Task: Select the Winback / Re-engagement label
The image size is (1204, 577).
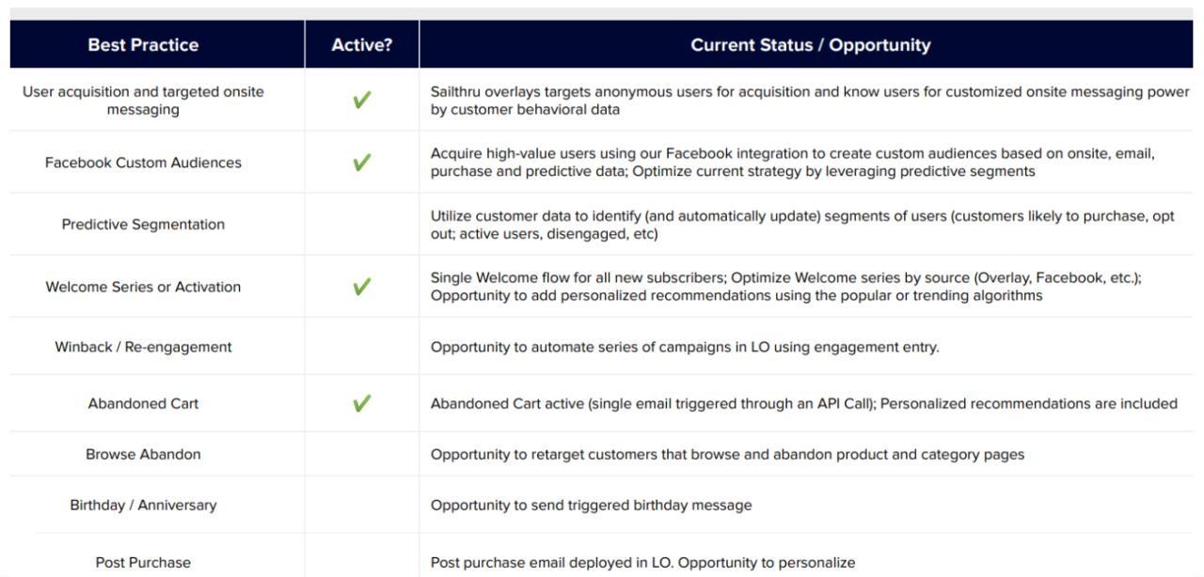Action: click(x=143, y=347)
